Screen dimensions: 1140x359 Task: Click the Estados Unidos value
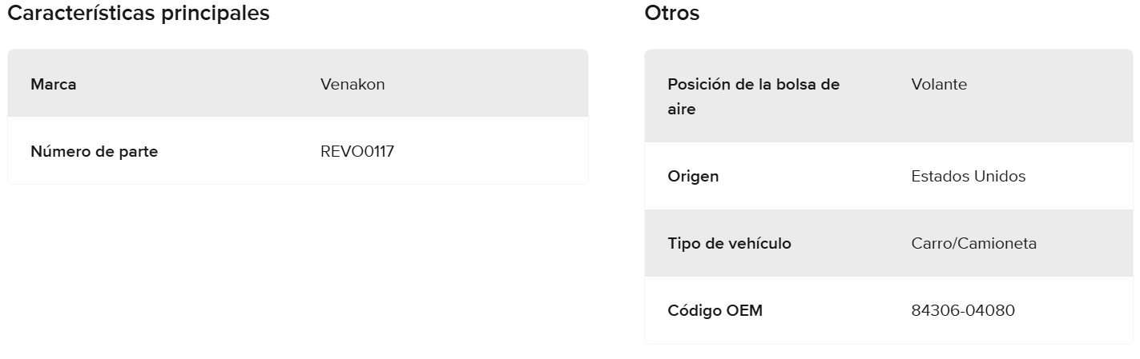pyautogui.click(x=968, y=176)
